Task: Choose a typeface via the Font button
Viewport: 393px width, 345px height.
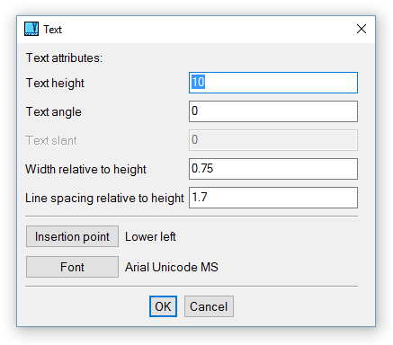Action: pyautogui.click(x=72, y=267)
